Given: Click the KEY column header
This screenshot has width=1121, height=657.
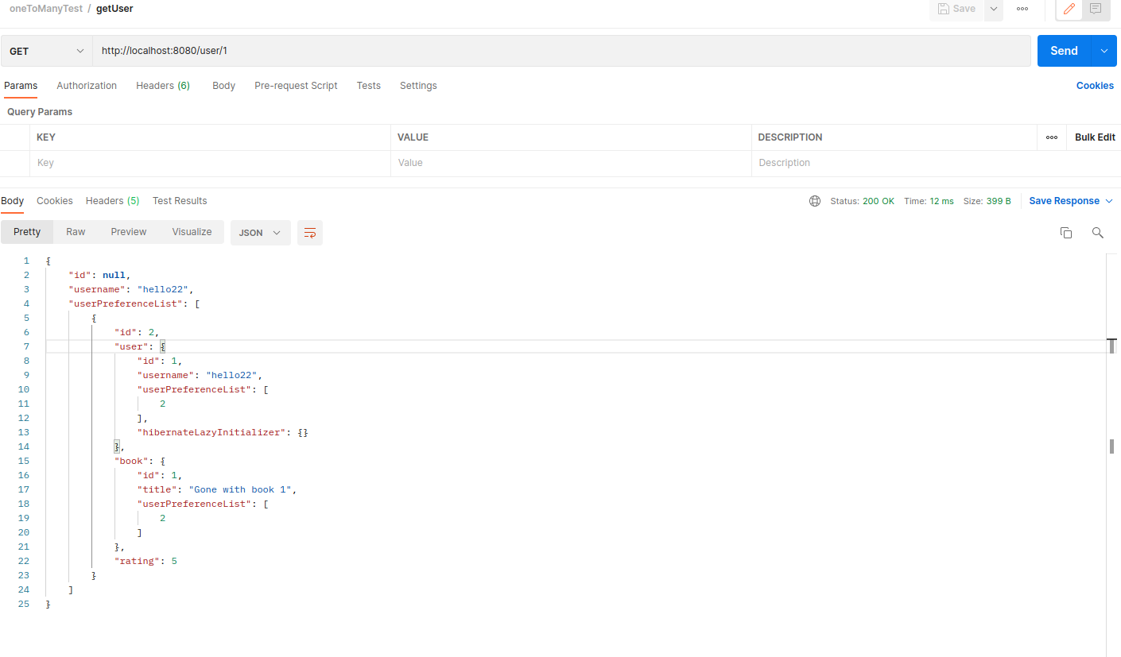Looking at the screenshot, I should point(46,137).
